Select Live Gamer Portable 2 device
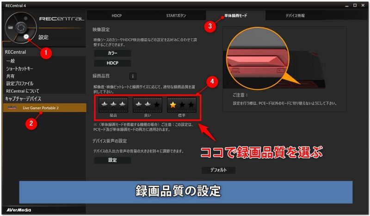Image resolution: width=370 pixels, height=216 pixels. 44,108
